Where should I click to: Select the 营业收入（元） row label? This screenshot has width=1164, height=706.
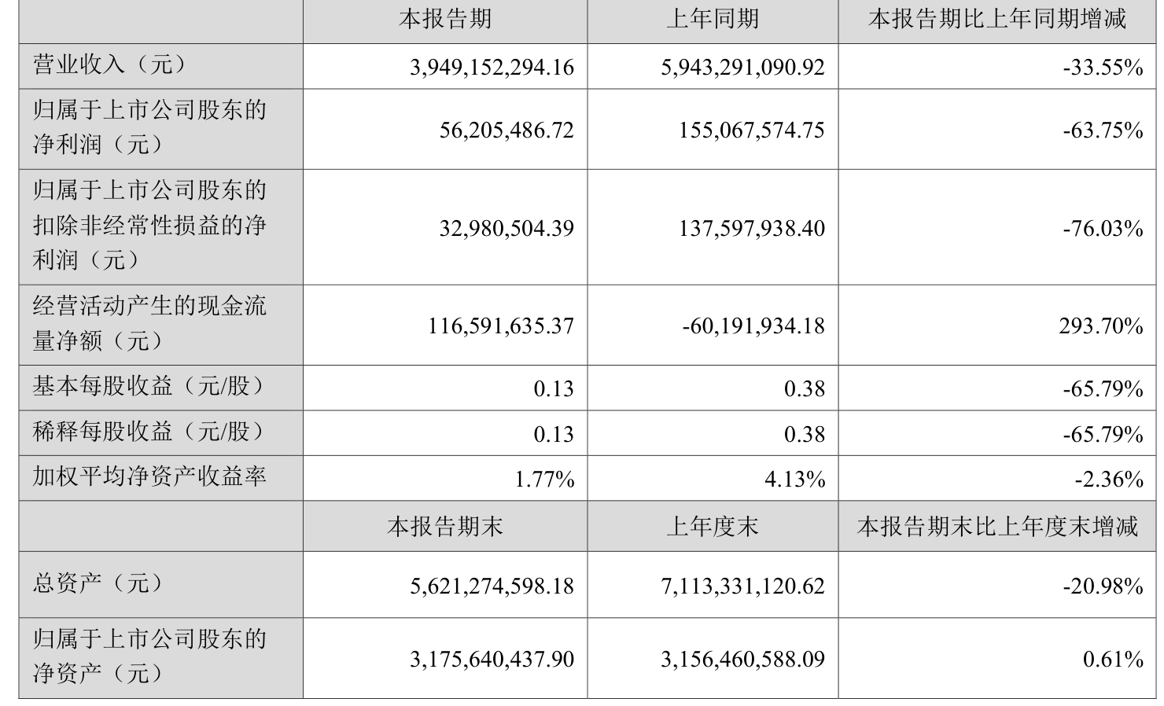point(110,64)
